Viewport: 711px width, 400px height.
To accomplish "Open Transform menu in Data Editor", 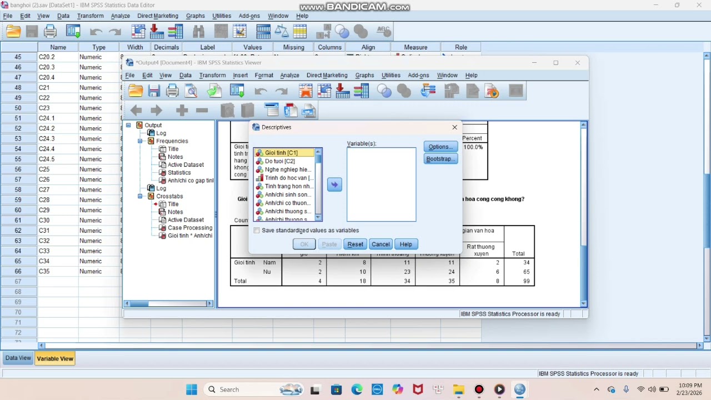I will [91, 16].
